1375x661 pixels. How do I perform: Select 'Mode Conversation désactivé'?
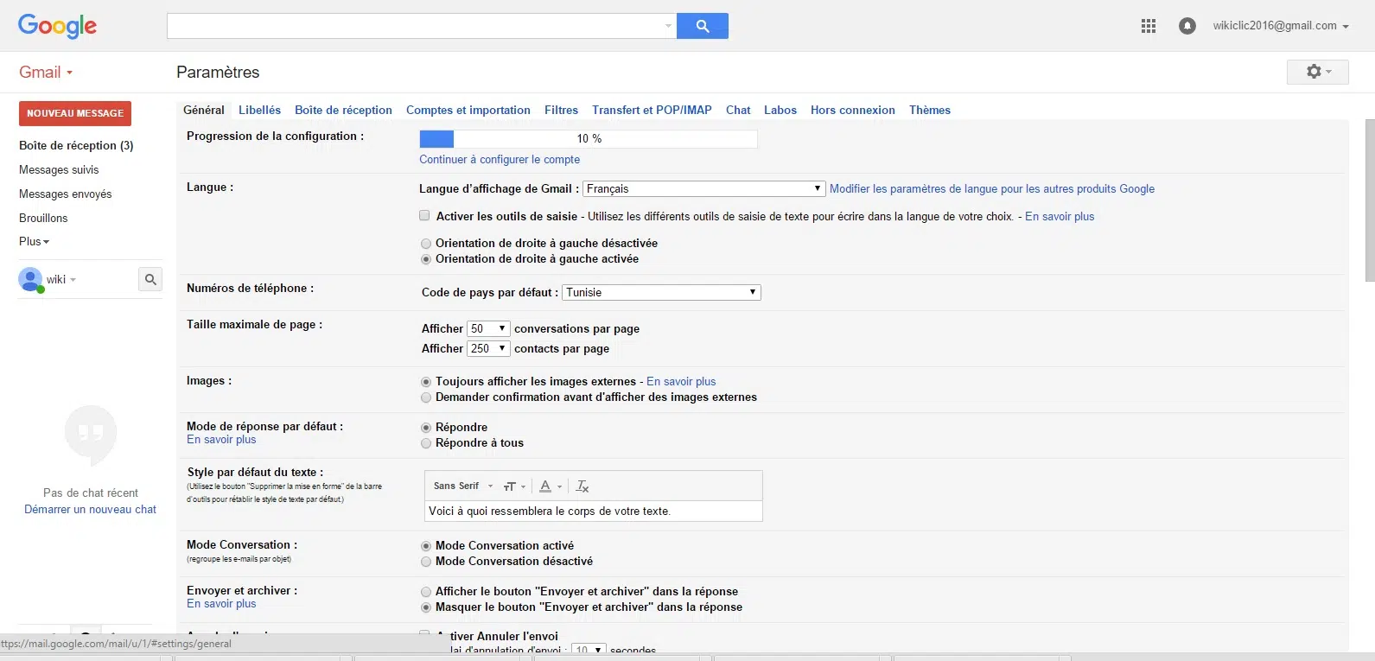pos(426,562)
